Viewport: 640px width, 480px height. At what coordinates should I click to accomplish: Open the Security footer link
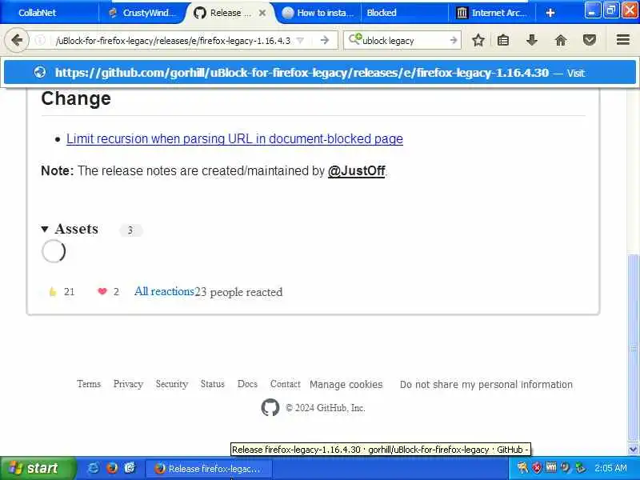(x=172, y=384)
